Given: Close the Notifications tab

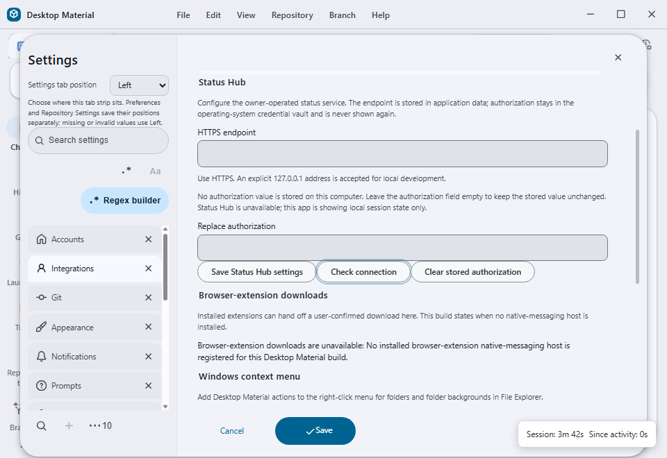Looking at the screenshot, I should coord(149,357).
